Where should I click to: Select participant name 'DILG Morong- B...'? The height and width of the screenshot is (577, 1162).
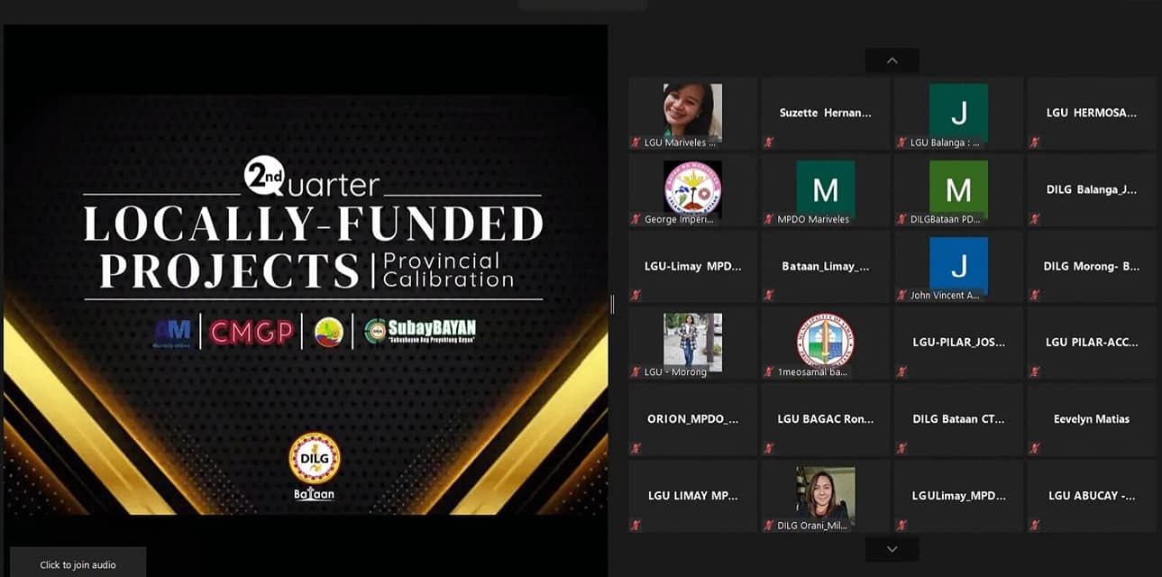tap(1092, 266)
